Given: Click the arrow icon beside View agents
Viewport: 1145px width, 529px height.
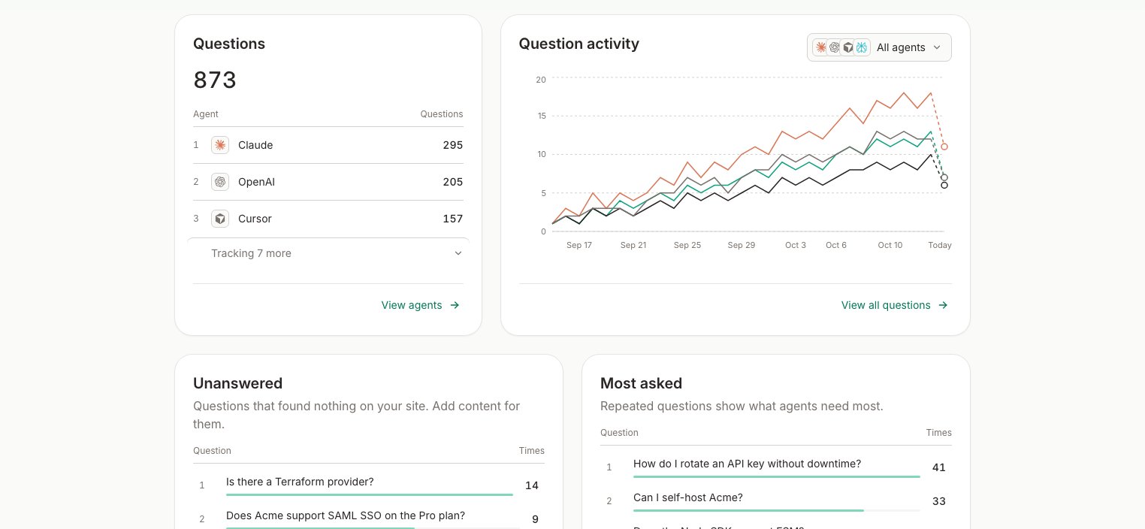Looking at the screenshot, I should pyautogui.click(x=455, y=305).
